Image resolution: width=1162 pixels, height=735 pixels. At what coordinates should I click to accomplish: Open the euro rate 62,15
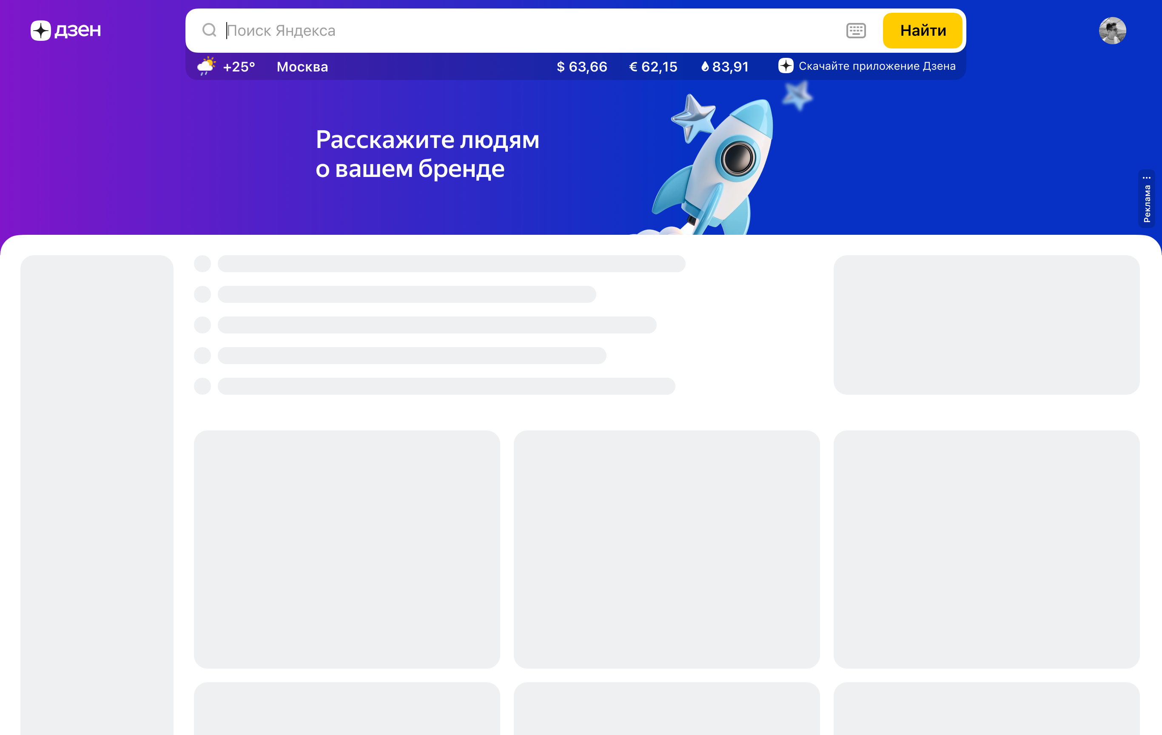point(653,67)
